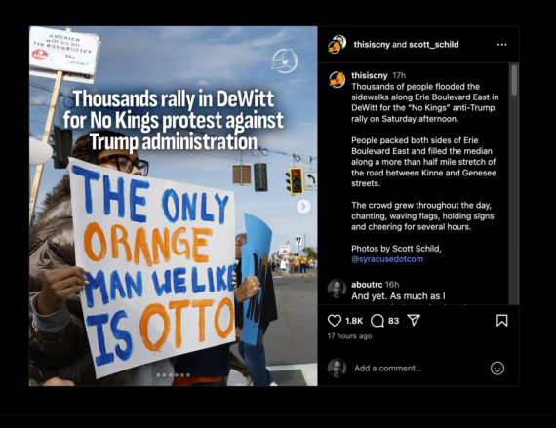Open aboutrc commenter profile picture
Screen dimensions: 556x428
(337, 289)
